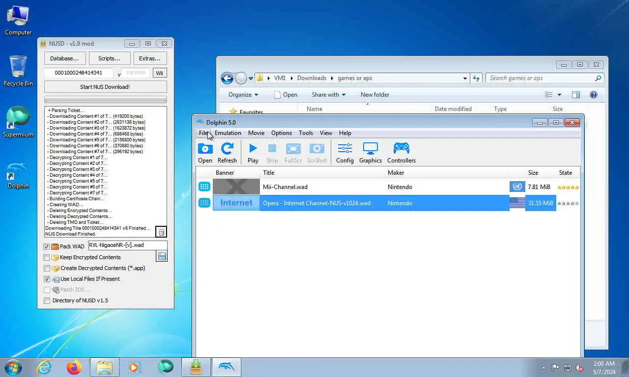
Task: Select the Internet banner thumbnail
Action: pyautogui.click(x=236, y=203)
